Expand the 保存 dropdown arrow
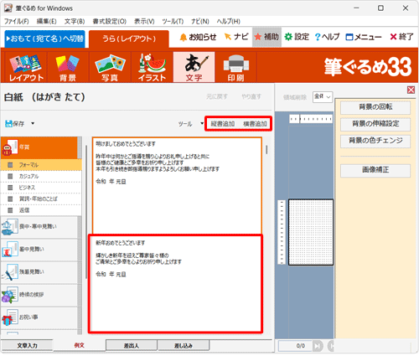 pos(33,123)
